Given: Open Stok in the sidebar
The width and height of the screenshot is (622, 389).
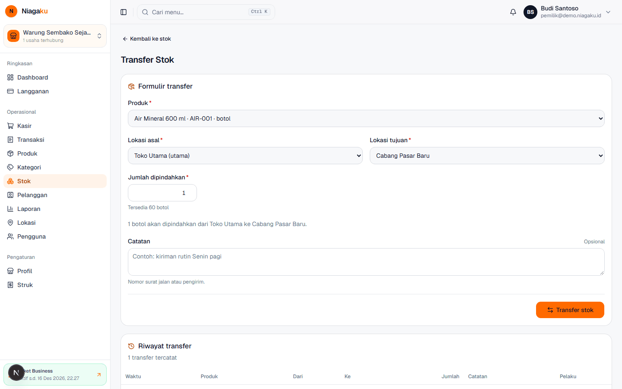Looking at the screenshot, I should (x=55, y=181).
